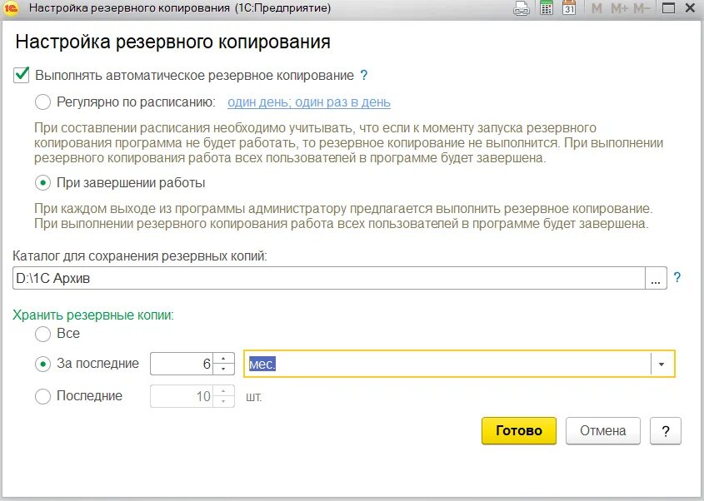Close the backup settings window
Screen dimensions: 704x501
pos(690,8)
